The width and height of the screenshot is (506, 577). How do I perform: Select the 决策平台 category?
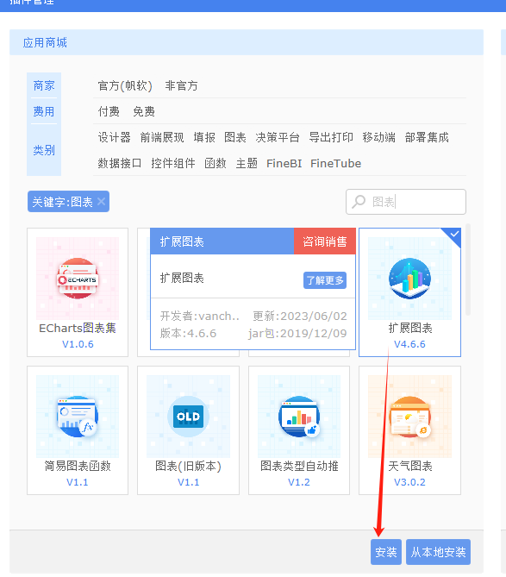(x=278, y=137)
